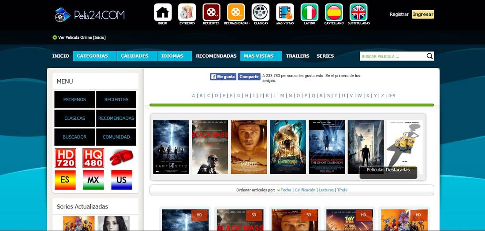This screenshot has height=231, width=485.
Task: Filter movies by letter M
Action: [282, 96]
